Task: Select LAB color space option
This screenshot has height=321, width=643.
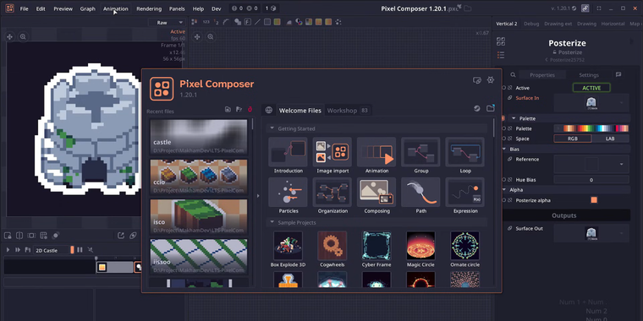Action: click(610, 139)
